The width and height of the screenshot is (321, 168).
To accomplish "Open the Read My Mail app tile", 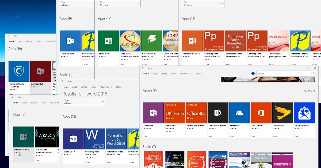I will tap(304, 113).
